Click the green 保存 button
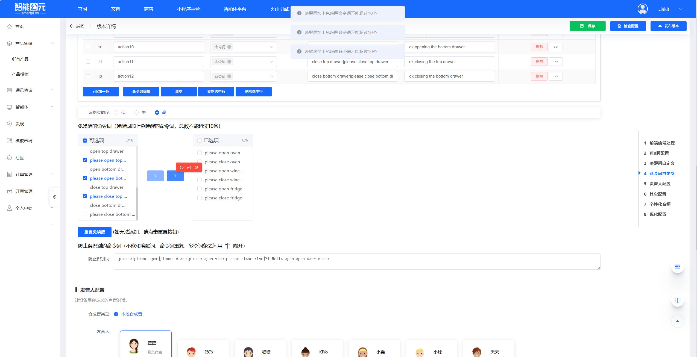697x357 pixels. (587, 26)
